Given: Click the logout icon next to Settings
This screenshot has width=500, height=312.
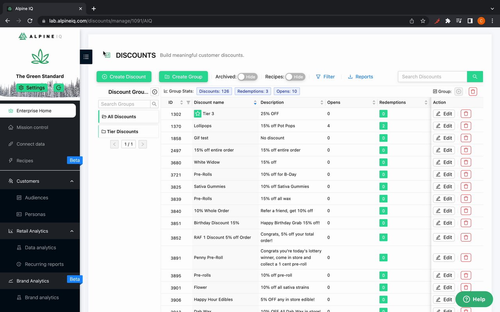Looking at the screenshot, I should pyautogui.click(x=59, y=88).
